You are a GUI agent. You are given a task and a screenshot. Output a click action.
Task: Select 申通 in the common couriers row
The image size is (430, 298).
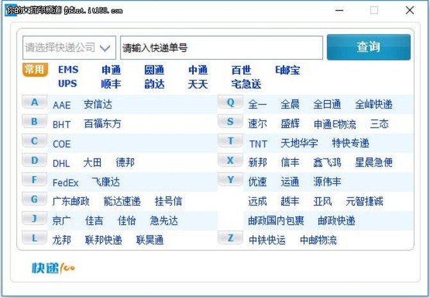(x=111, y=70)
